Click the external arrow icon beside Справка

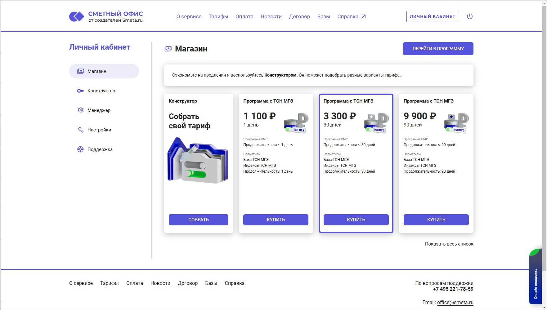[x=364, y=17]
